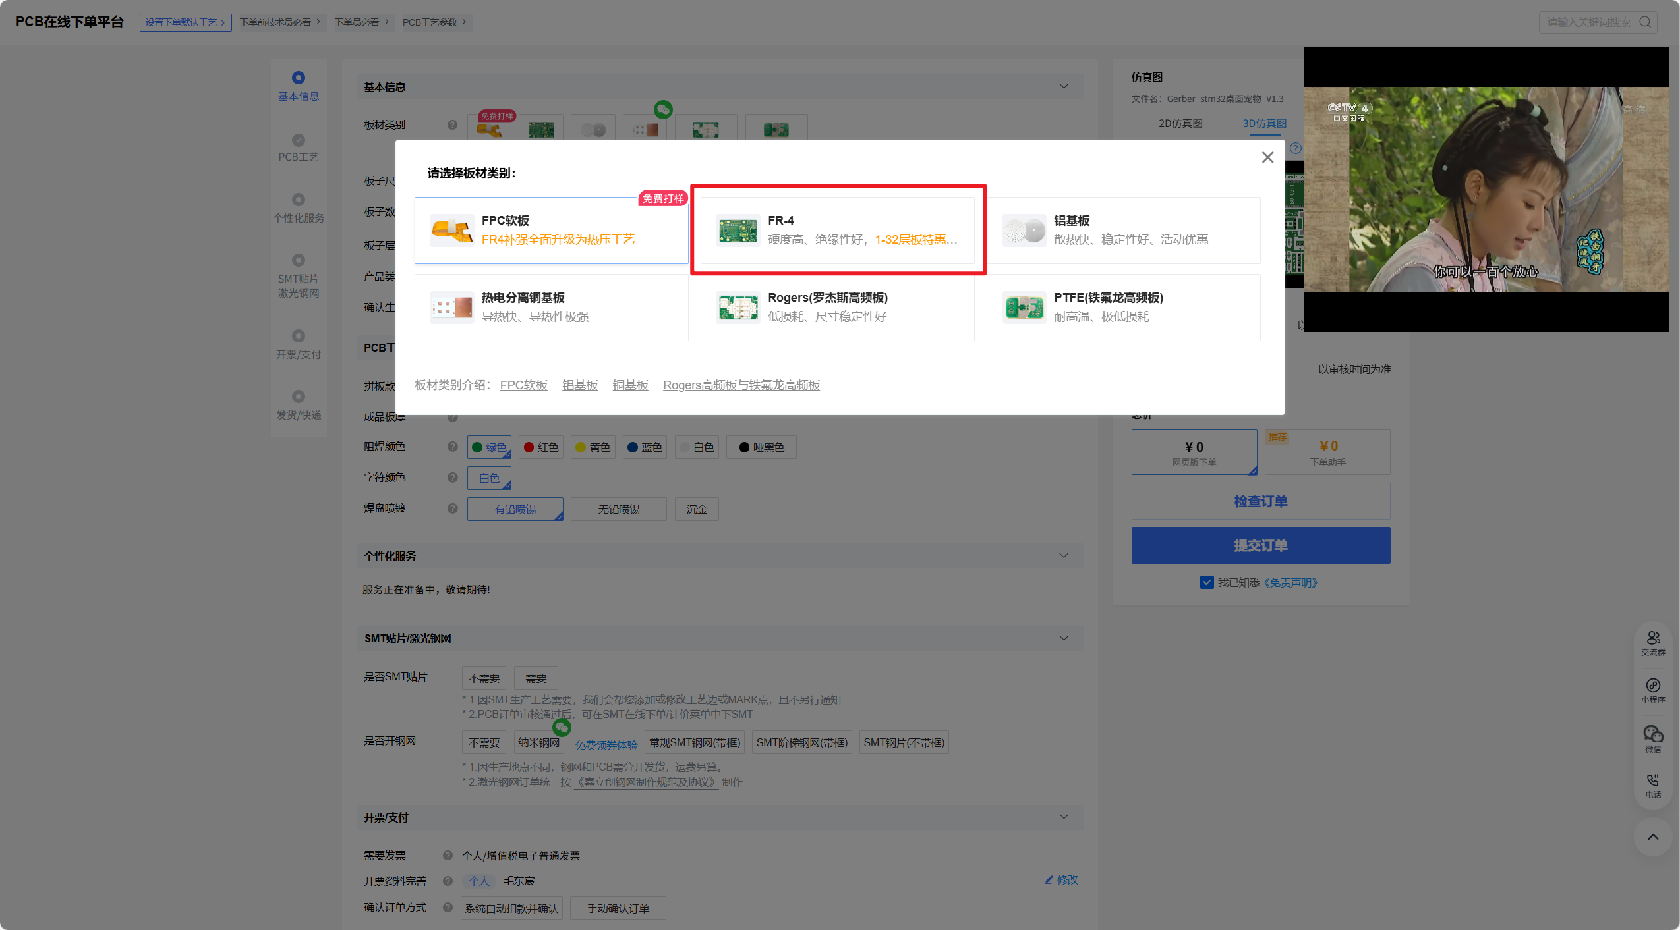Select the 网页版下单 price option

coord(1194,452)
